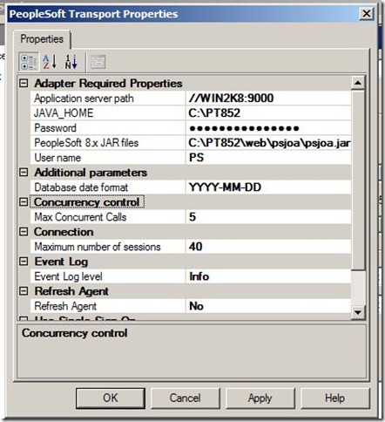Viewport: 385px width, 422px height.
Task: Click the scrollbar down arrow
Action: (358, 313)
